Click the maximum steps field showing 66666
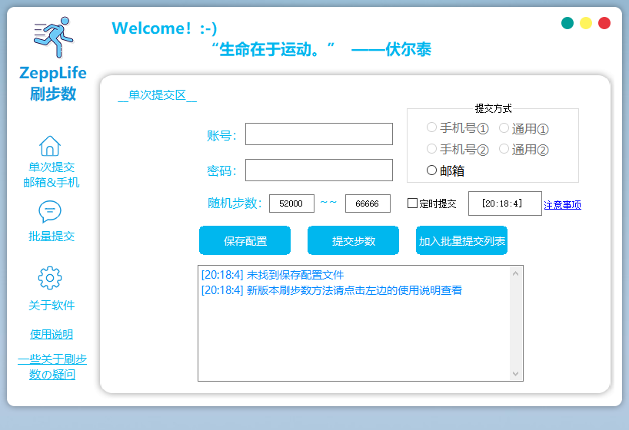The image size is (629, 430). pyautogui.click(x=368, y=203)
